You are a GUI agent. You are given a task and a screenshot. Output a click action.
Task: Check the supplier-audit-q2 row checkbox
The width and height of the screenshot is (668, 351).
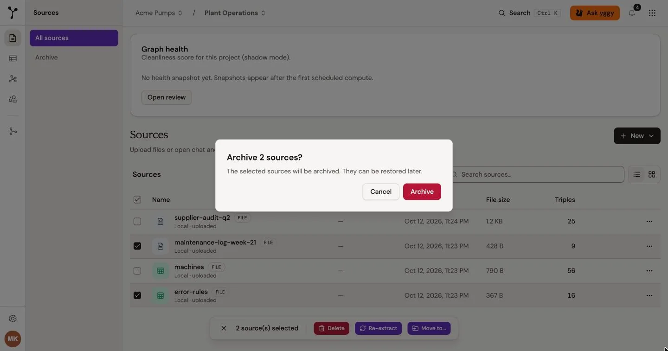point(137,221)
